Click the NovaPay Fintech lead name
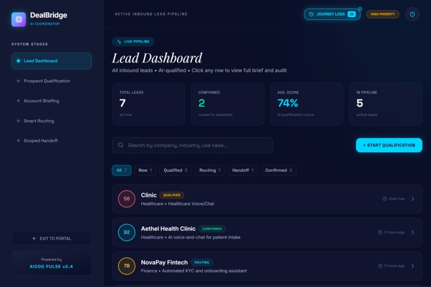Screen dimensions: 431x287 [x=164, y=262]
